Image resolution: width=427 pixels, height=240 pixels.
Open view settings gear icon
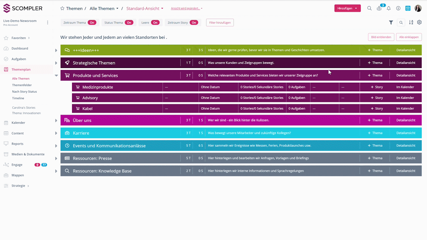[x=419, y=22]
